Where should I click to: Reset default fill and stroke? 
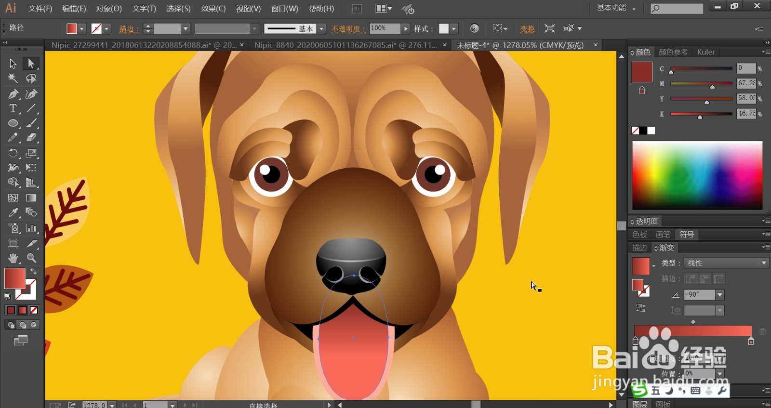pyautogui.click(x=8, y=296)
